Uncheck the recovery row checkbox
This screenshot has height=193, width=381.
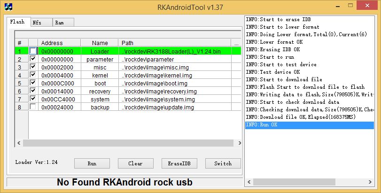(33, 91)
